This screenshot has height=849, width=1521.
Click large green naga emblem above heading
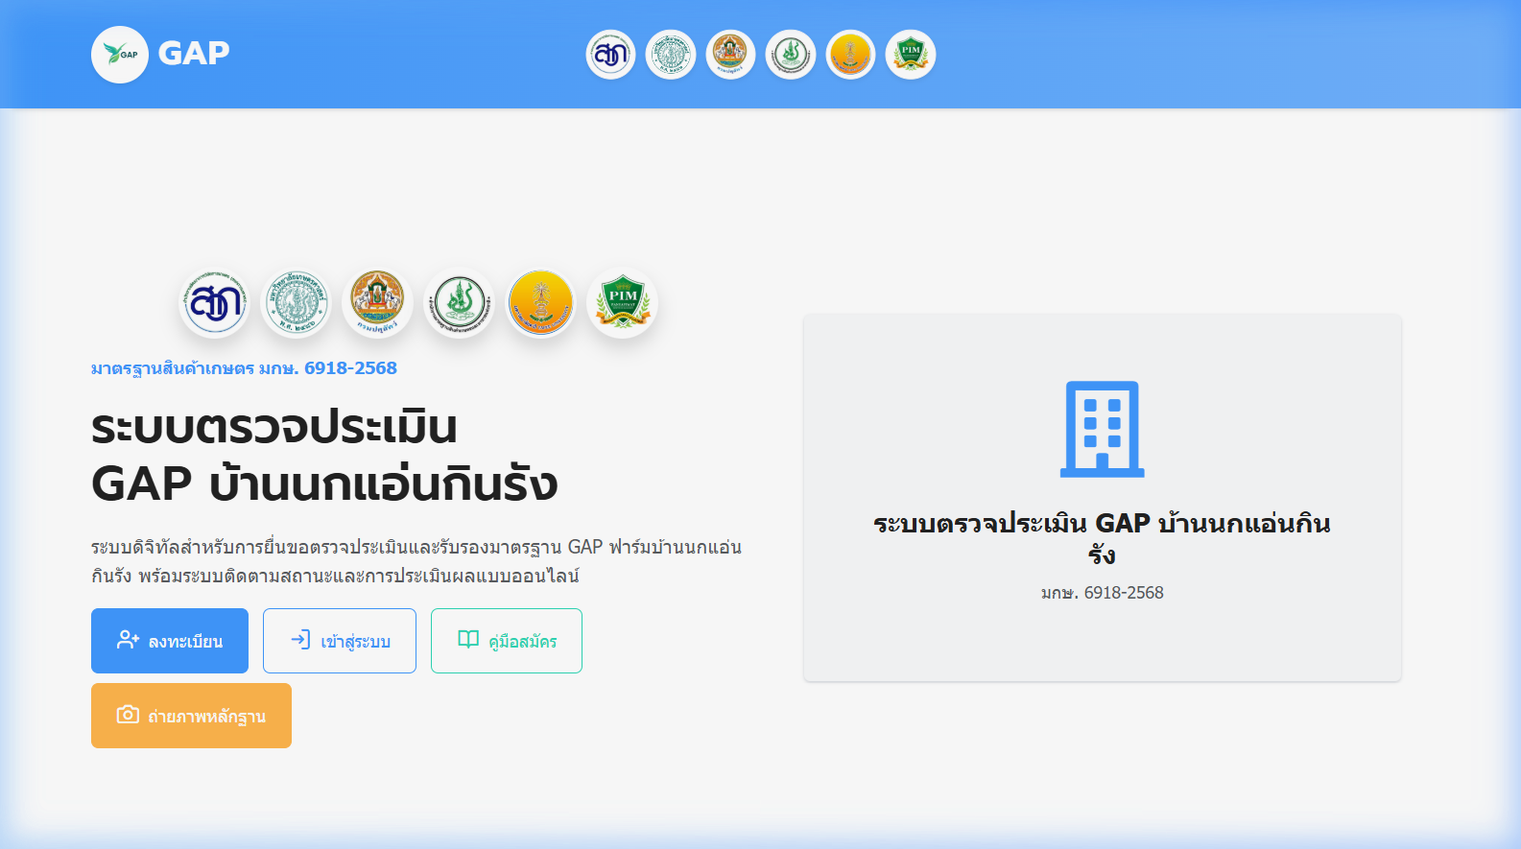point(460,303)
